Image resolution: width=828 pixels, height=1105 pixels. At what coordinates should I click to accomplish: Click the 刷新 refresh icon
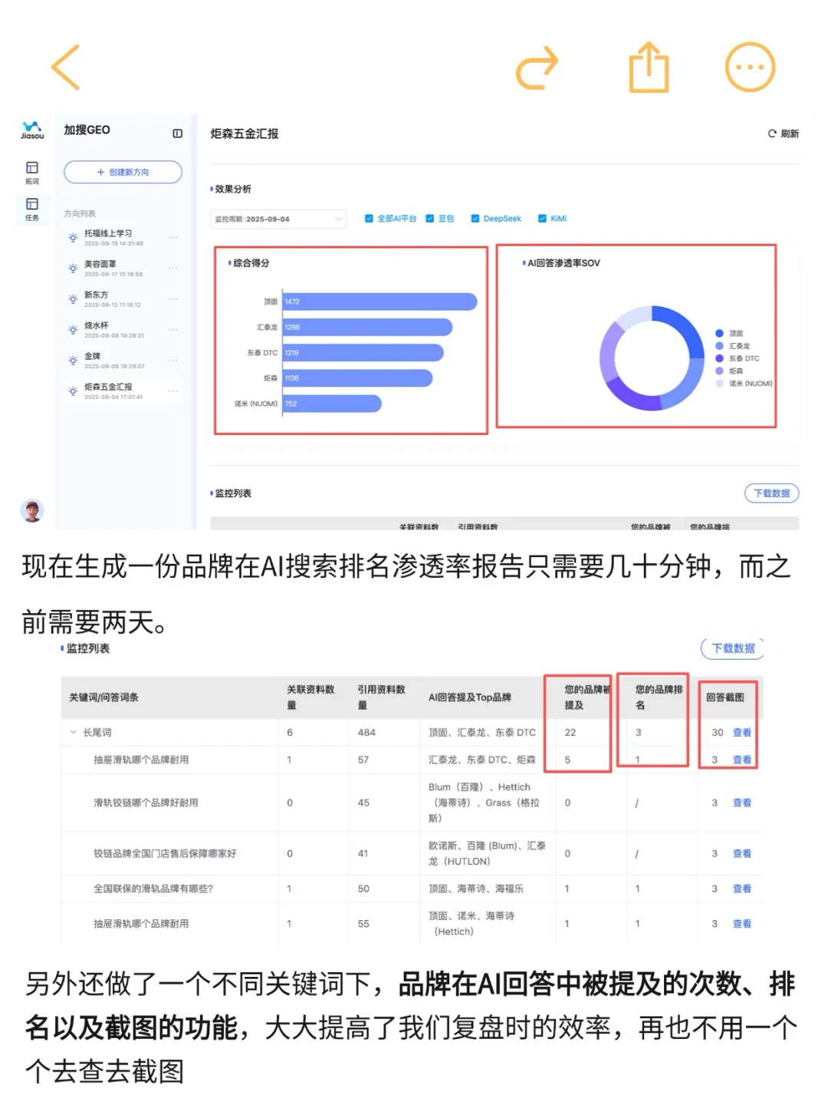pyautogui.click(x=774, y=134)
